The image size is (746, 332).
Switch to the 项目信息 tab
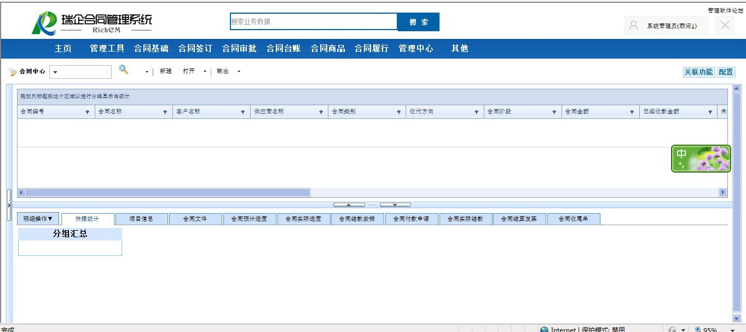pyautogui.click(x=141, y=219)
